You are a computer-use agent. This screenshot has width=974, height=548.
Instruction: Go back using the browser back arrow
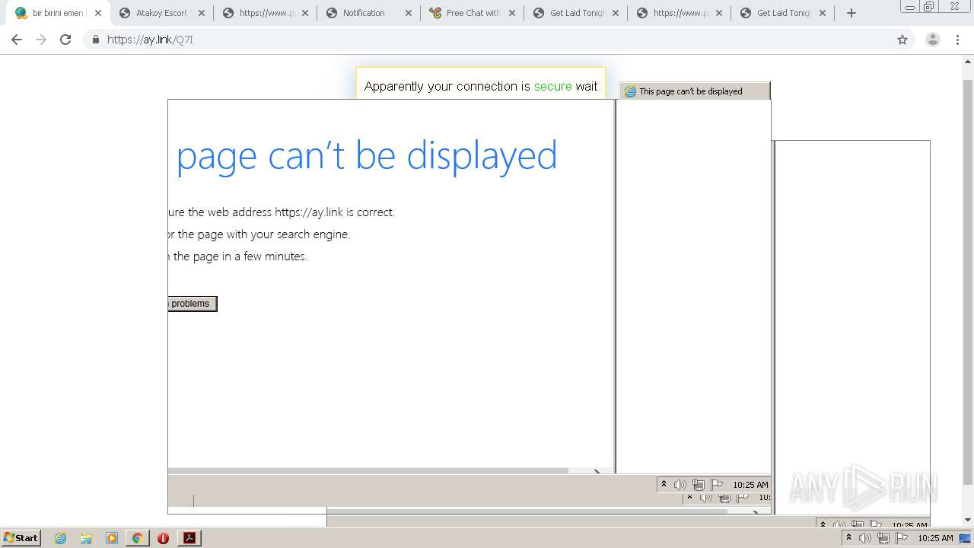[x=16, y=40]
